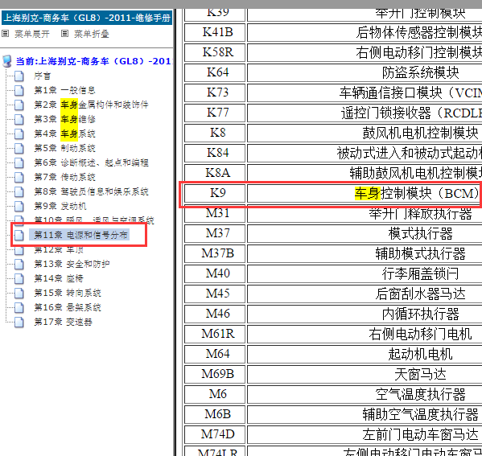Viewport: 482px width, 456px height.
Task: Click the 车身控制模块（BCM）cell
Action: coord(365,193)
